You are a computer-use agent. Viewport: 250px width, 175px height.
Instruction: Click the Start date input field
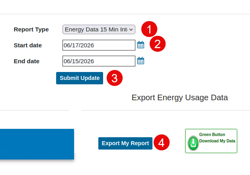(99, 45)
